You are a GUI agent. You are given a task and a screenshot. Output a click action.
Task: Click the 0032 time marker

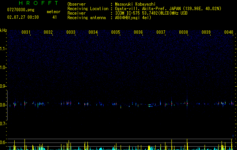click(x=48, y=32)
